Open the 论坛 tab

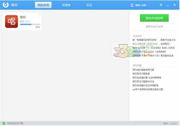pyautogui.click(x=89, y=5)
